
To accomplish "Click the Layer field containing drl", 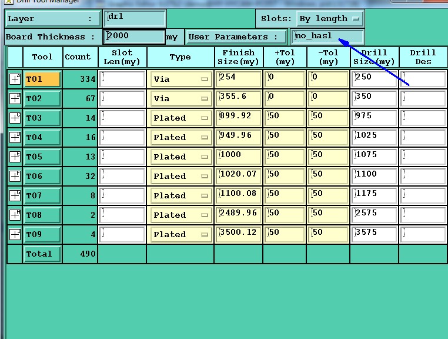I will click(x=135, y=18).
